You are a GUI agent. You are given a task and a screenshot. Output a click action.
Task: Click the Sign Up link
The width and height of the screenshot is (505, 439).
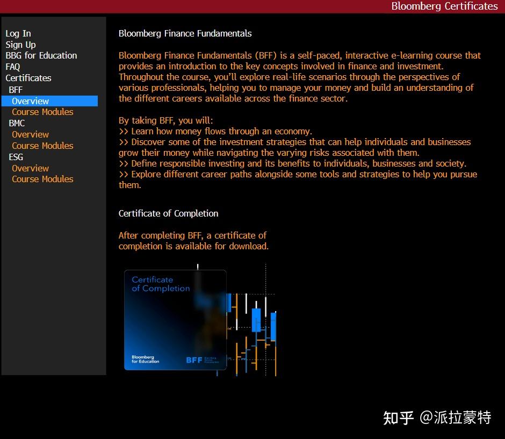(20, 44)
